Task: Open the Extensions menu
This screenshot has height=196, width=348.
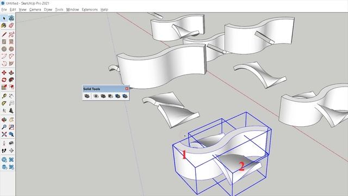Action: pos(90,10)
